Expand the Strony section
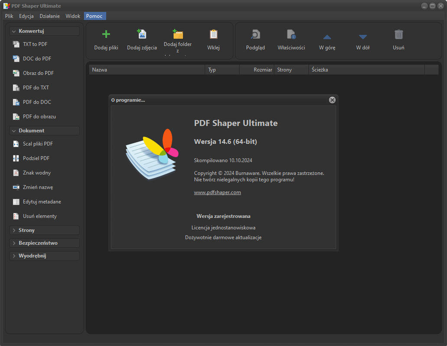The image size is (447, 346). click(x=45, y=230)
